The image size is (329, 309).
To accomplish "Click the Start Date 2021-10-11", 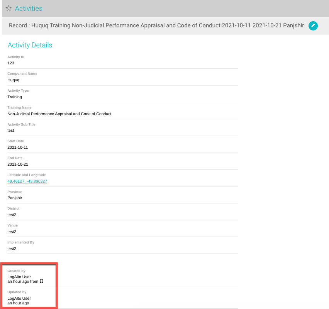I will point(17,147).
